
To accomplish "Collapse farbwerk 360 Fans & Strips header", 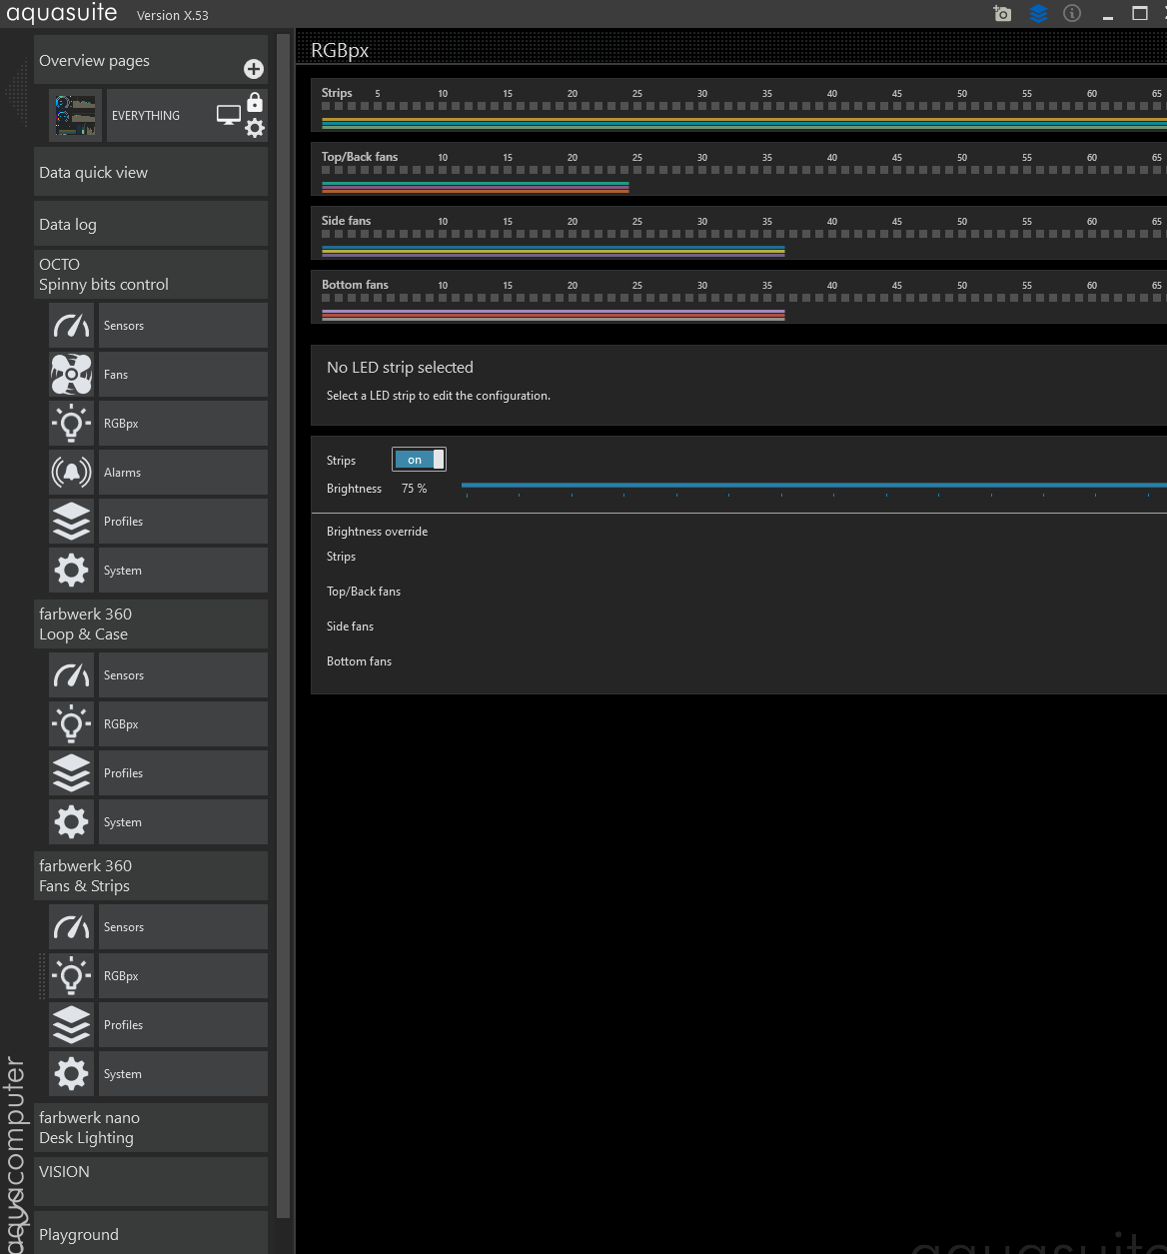I will [151, 876].
